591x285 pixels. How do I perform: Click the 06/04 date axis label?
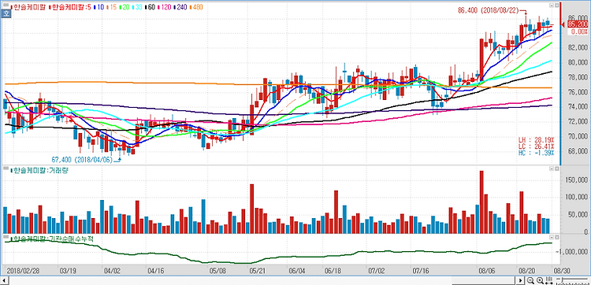tap(298, 270)
